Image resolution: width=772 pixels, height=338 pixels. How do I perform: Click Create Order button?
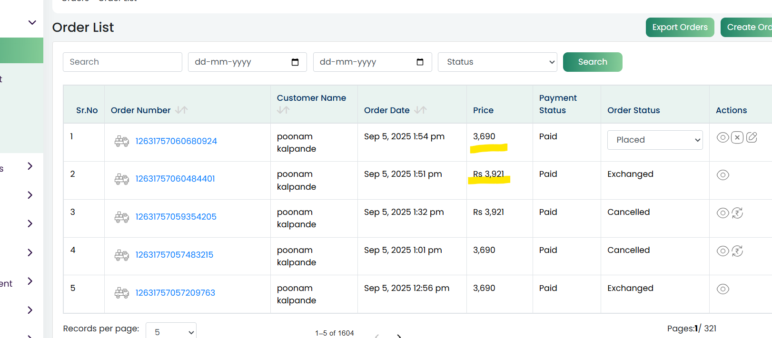point(746,27)
